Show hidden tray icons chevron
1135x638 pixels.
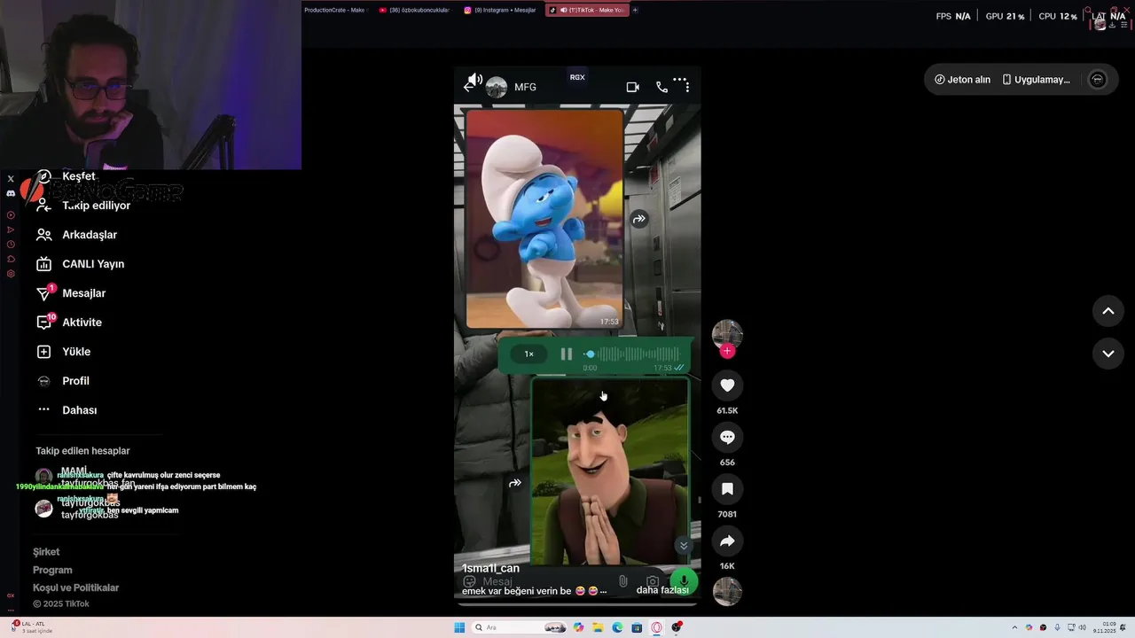point(1014,627)
